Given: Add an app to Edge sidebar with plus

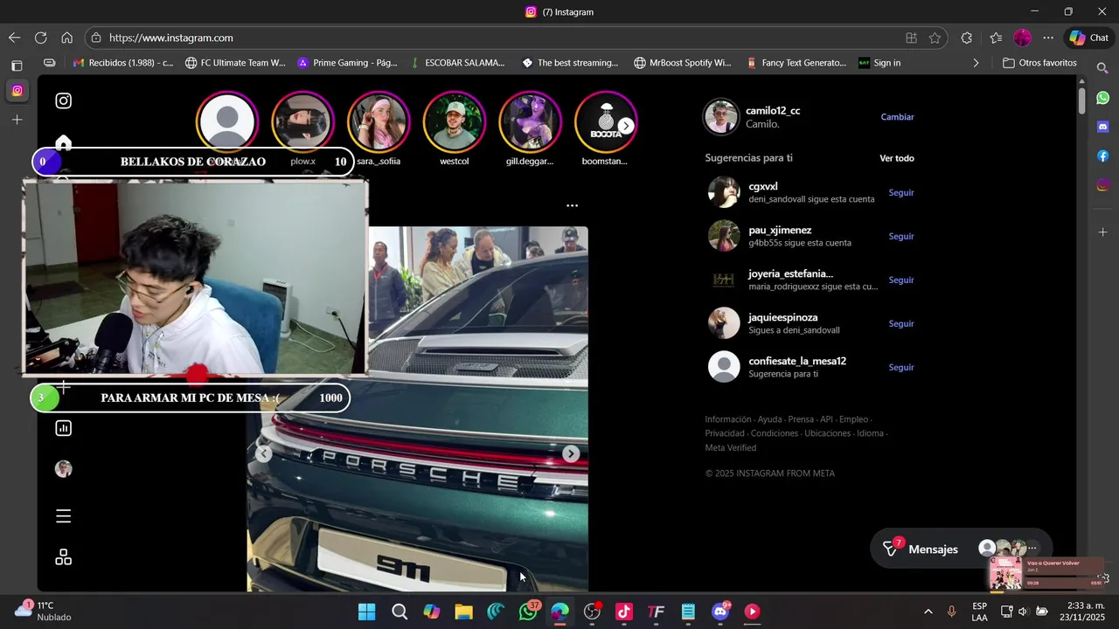Looking at the screenshot, I should [x=1102, y=232].
